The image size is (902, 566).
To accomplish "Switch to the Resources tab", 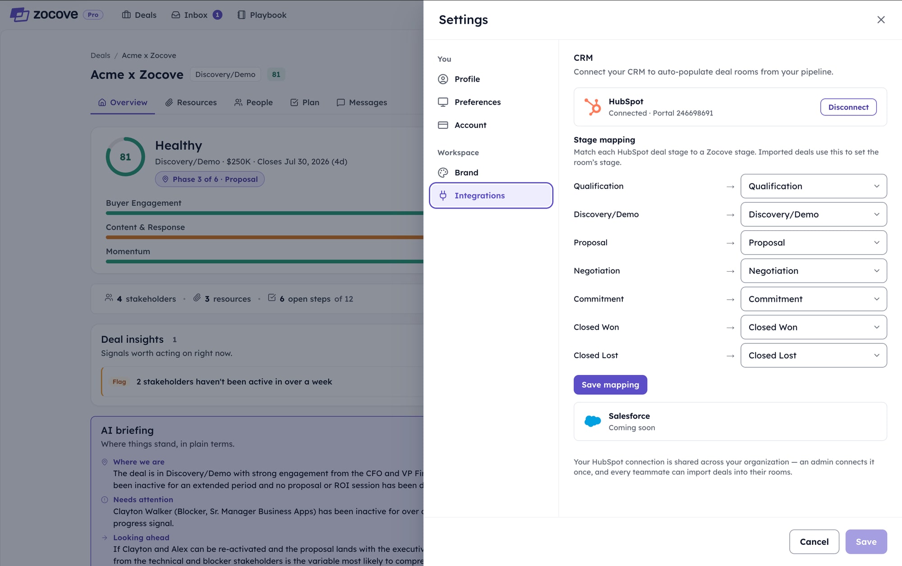I will [191, 102].
